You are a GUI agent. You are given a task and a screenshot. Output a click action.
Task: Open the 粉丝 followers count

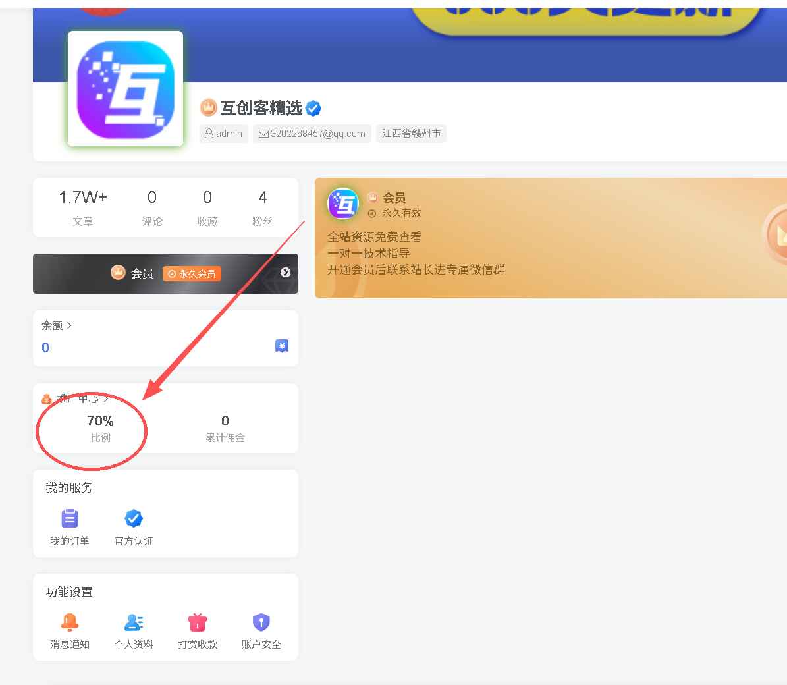(x=262, y=207)
